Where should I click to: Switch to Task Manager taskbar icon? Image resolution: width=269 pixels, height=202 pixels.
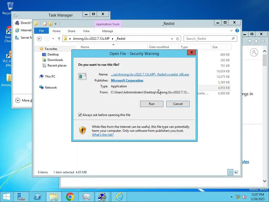tap(86, 197)
